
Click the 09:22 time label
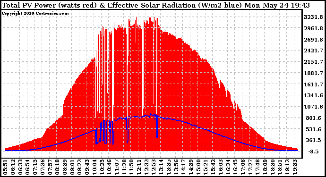click(x=79, y=167)
